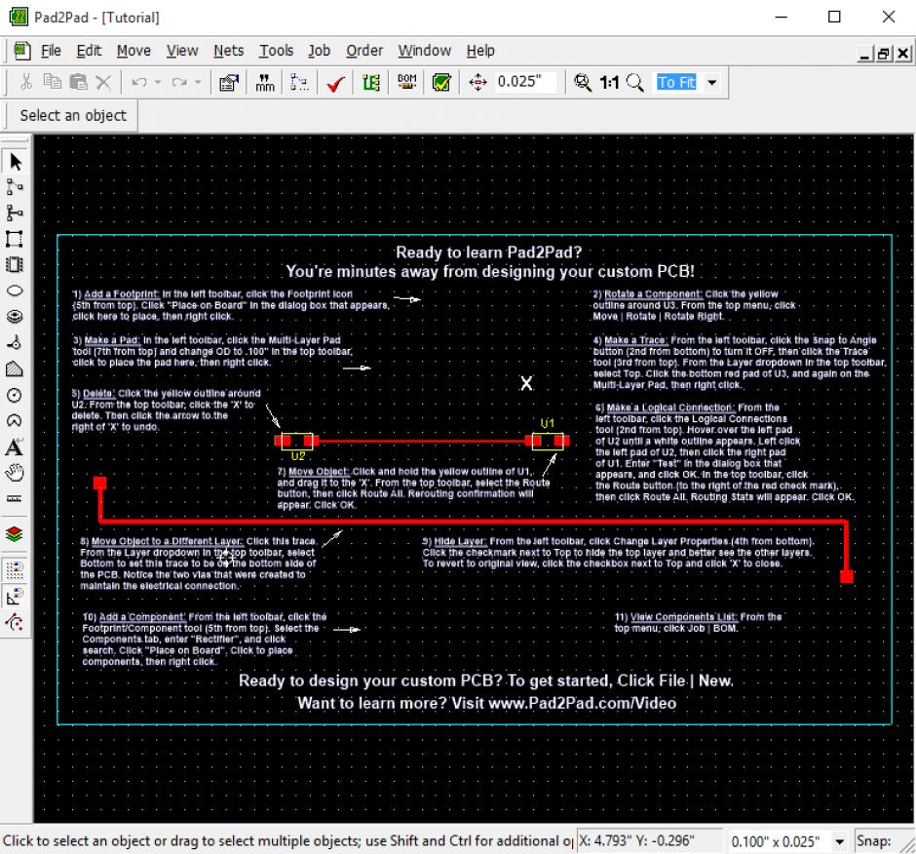The image size is (916, 854).
Task: Open the Order menu
Action: [364, 51]
